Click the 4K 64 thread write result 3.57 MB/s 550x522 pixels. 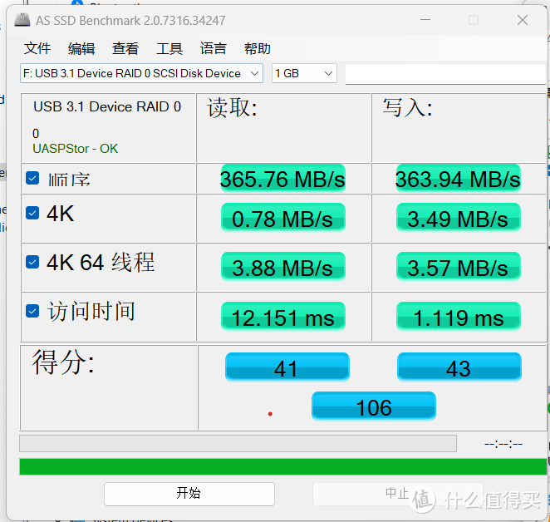(458, 267)
